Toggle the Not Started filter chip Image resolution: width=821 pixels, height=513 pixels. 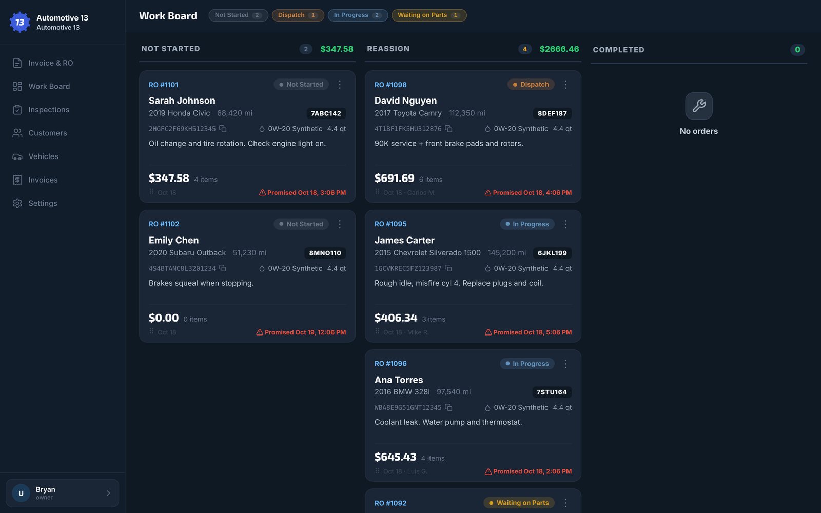(238, 15)
